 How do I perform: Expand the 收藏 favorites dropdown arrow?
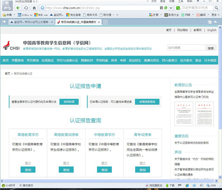[14, 15]
